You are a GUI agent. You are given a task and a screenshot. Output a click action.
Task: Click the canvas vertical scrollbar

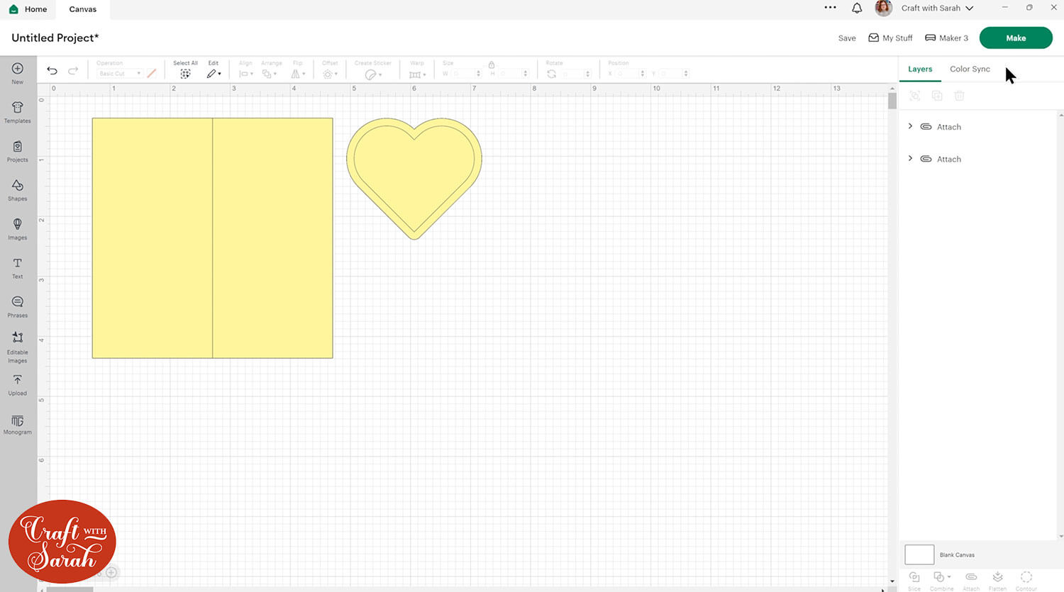(892, 100)
